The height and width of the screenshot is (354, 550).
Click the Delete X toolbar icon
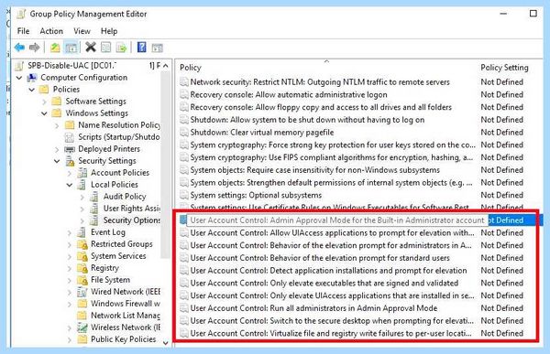[x=91, y=47]
